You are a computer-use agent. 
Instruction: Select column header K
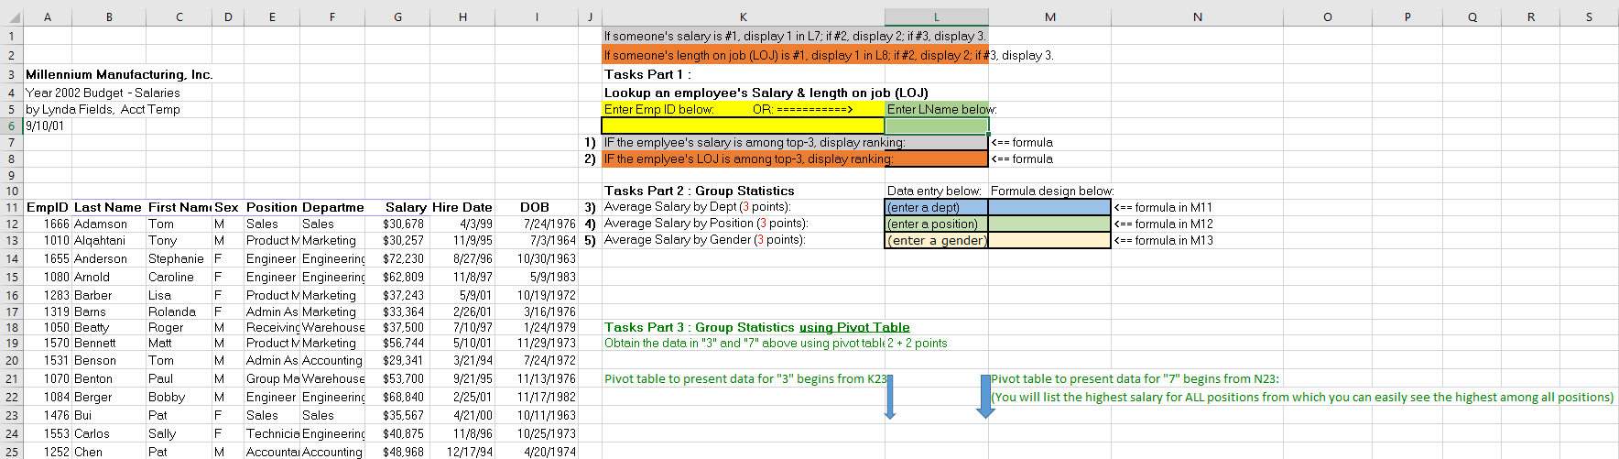point(743,16)
